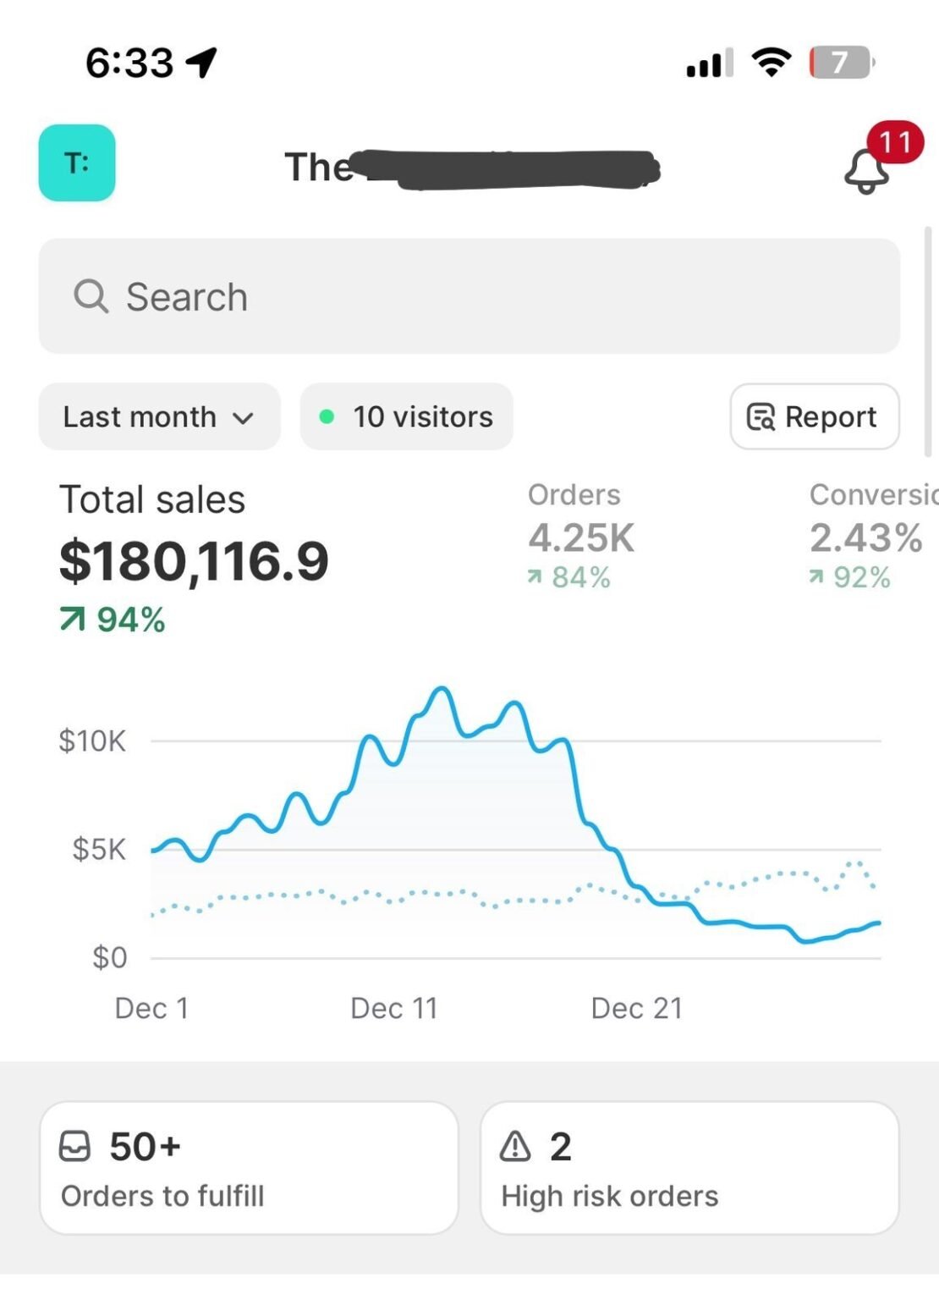Tap the orders inbox tray icon

tap(74, 1147)
